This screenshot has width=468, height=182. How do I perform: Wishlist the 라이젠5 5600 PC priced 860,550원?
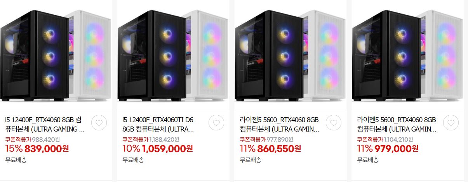point(334,123)
